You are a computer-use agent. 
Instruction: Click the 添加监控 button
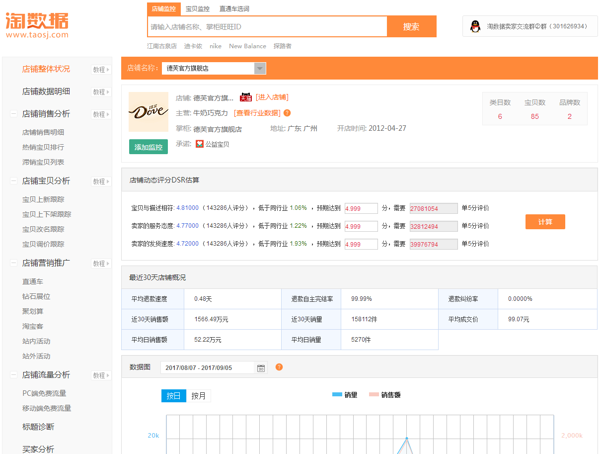(149, 147)
